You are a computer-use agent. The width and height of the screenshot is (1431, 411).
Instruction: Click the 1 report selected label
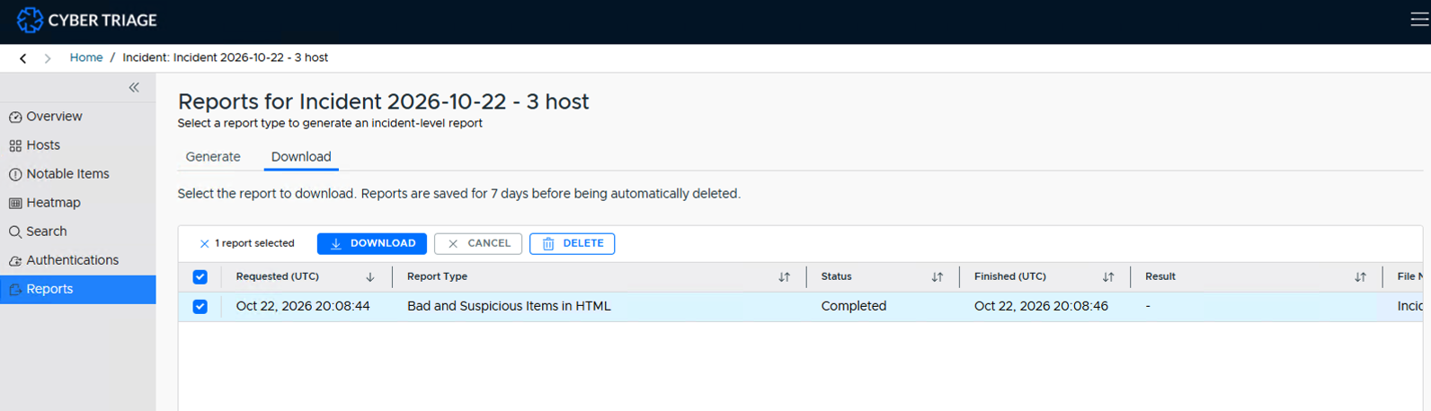pyautogui.click(x=254, y=243)
